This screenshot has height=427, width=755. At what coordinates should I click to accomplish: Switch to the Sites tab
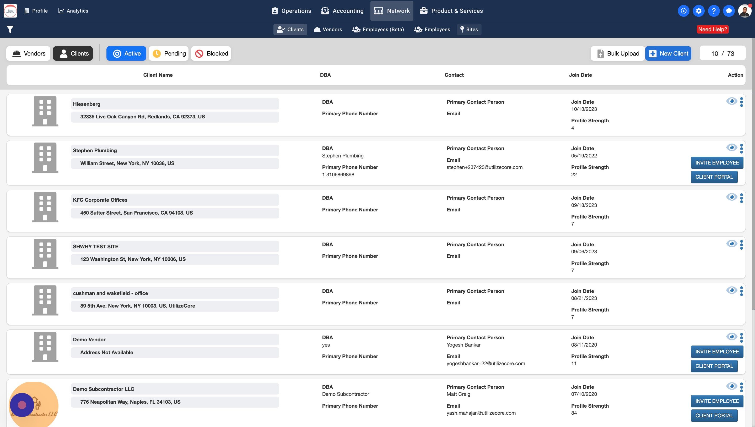(469, 29)
